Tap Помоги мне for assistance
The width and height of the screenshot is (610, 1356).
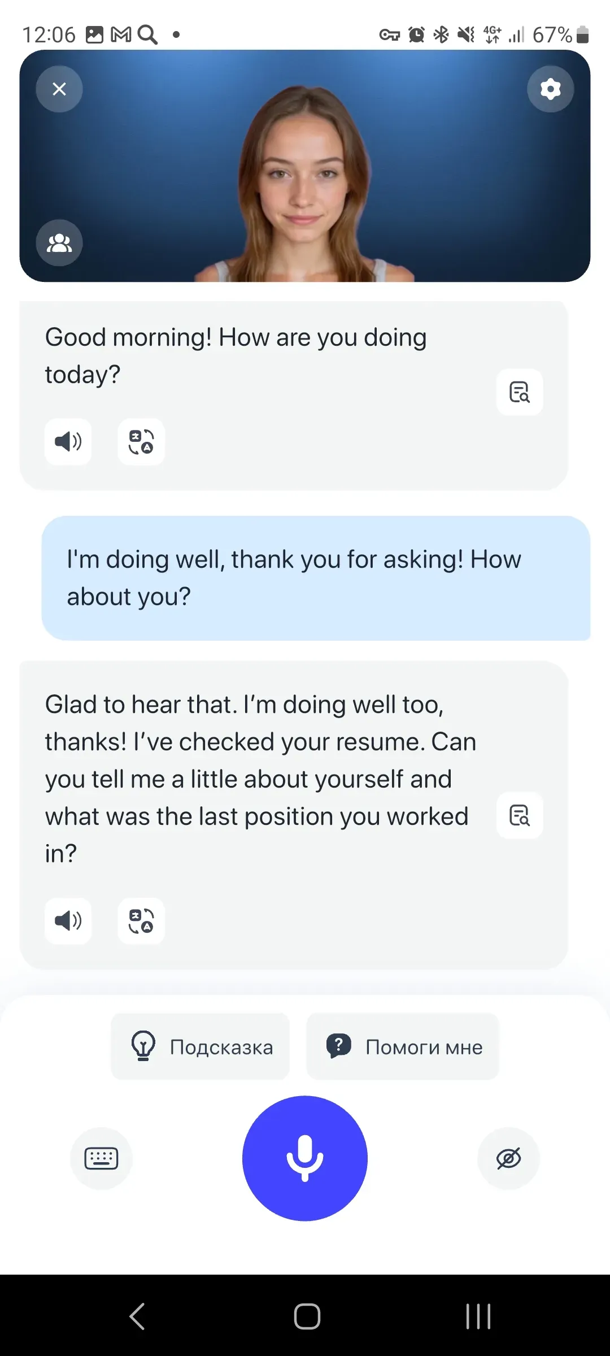click(x=402, y=1046)
